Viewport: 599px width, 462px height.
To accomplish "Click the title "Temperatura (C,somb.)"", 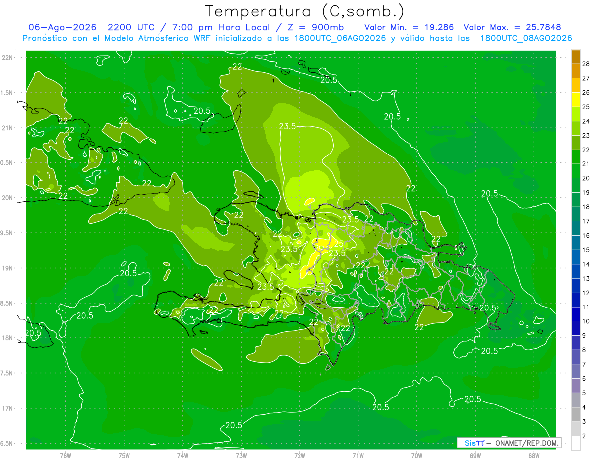I will tap(304, 11).
